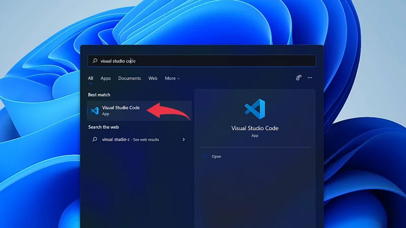Expand the web result chevron arrow
The image size is (406, 228).
click(x=184, y=139)
